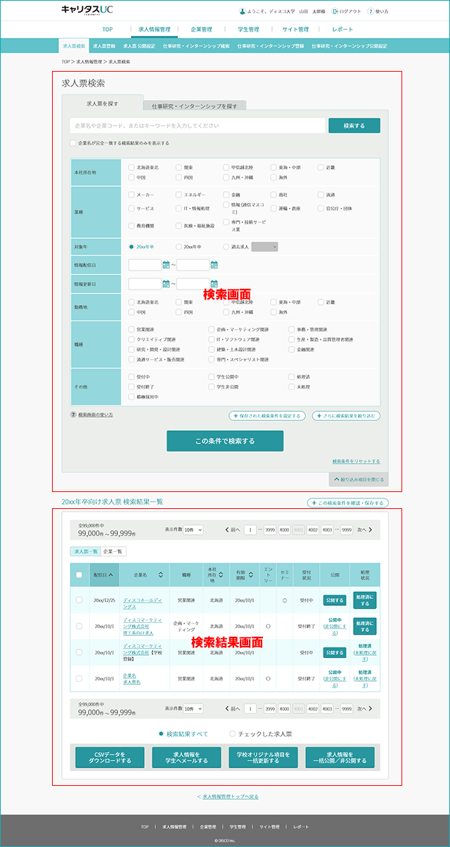
Task: Click 検索条件をリセットする link
Action: [356, 462]
